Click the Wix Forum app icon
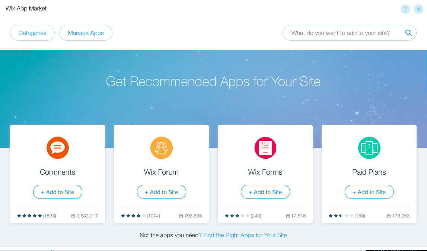This screenshot has height=251, width=427. pyautogui.click(x=161, y=148)
